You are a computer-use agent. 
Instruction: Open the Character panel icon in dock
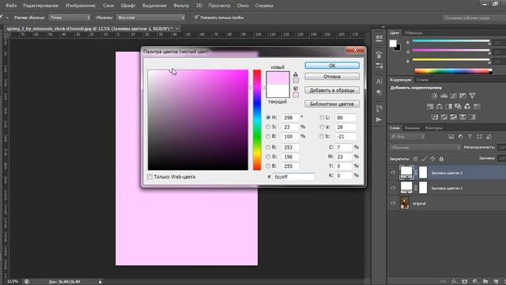coord(379,81)
